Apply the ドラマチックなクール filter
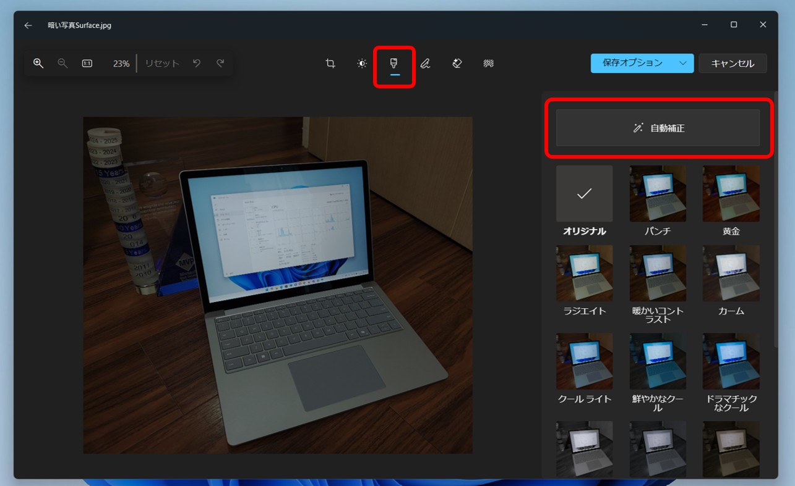Viewport: 795px width, 486px height. [x=731, y=361]
